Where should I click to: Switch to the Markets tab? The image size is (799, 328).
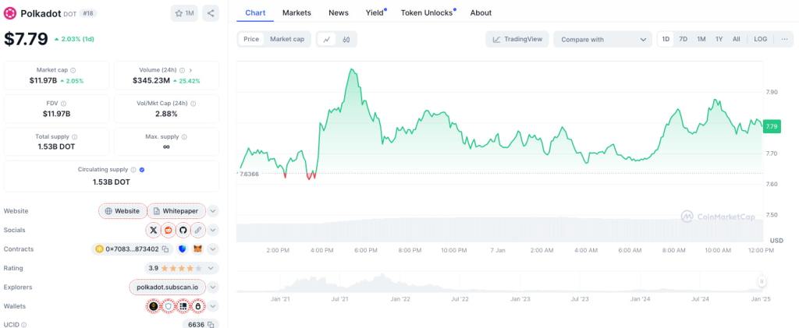pyautogui.click(x=297, y=12)
